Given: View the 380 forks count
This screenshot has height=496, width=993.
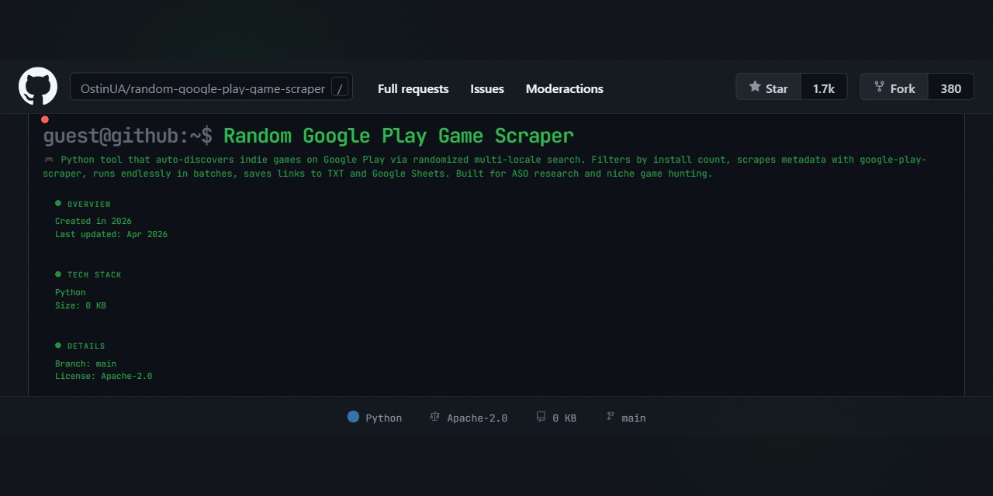Looking at the screenshot, I should point(951,87).
